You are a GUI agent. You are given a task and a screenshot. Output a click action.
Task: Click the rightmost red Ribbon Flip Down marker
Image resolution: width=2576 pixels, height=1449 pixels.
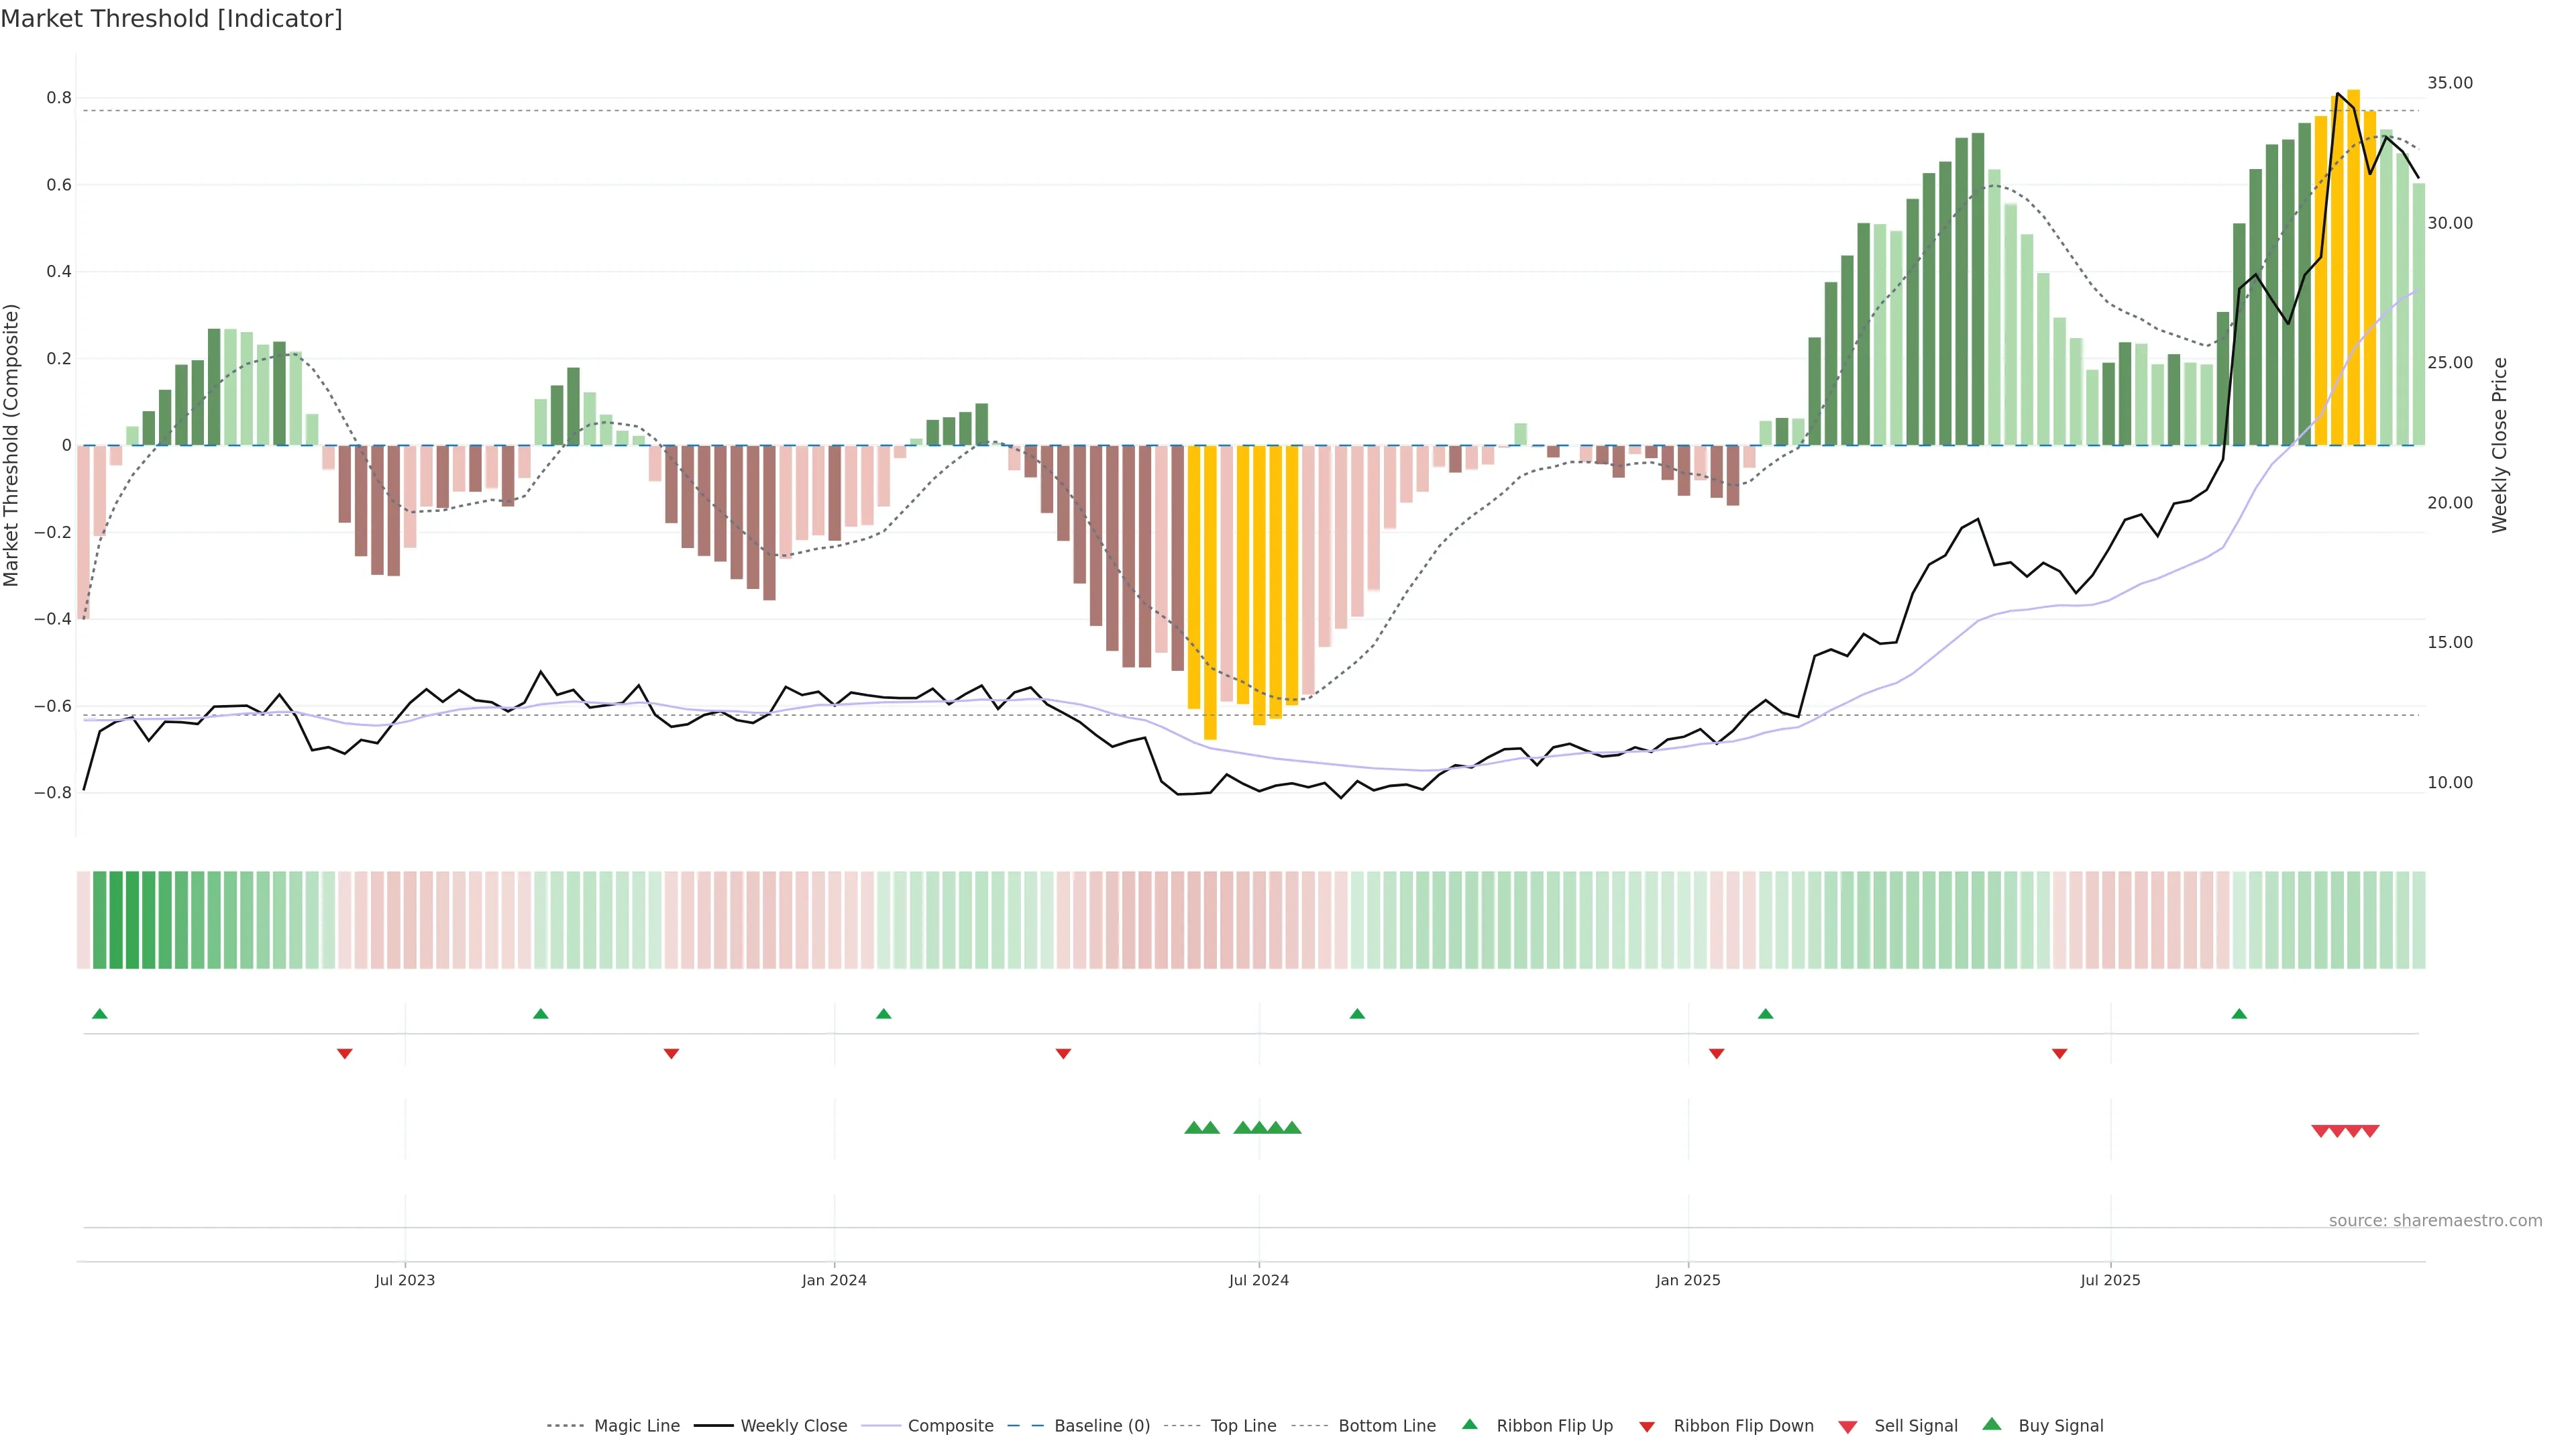tap(2059, 1053)
